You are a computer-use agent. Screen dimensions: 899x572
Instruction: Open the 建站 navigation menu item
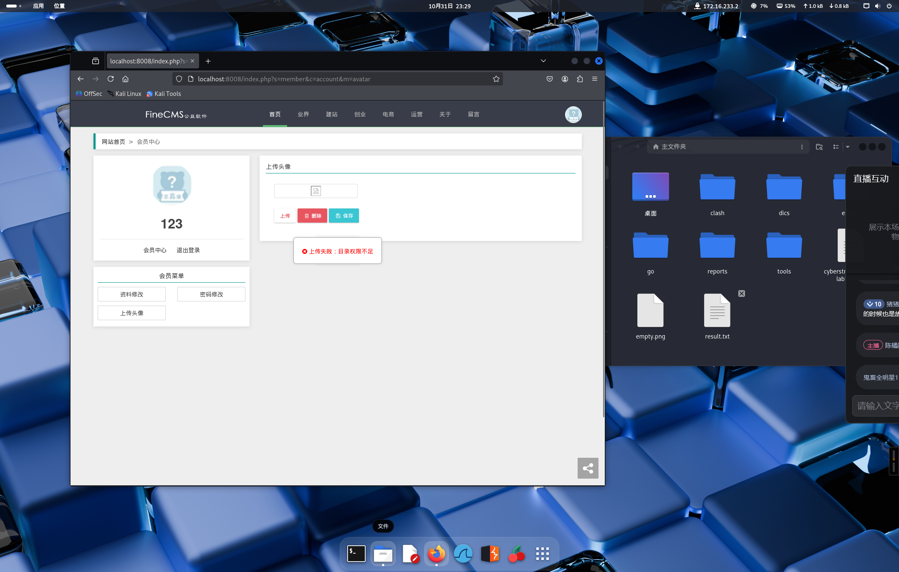point(331,114)
